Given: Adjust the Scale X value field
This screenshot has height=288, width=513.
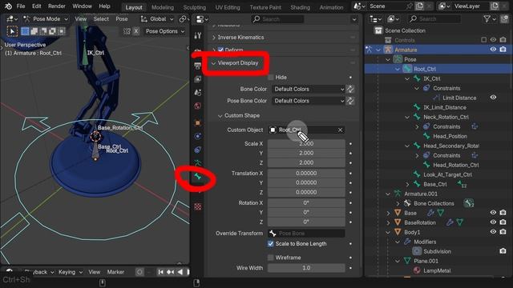Looking at the screenshot, I should [306, 144].
